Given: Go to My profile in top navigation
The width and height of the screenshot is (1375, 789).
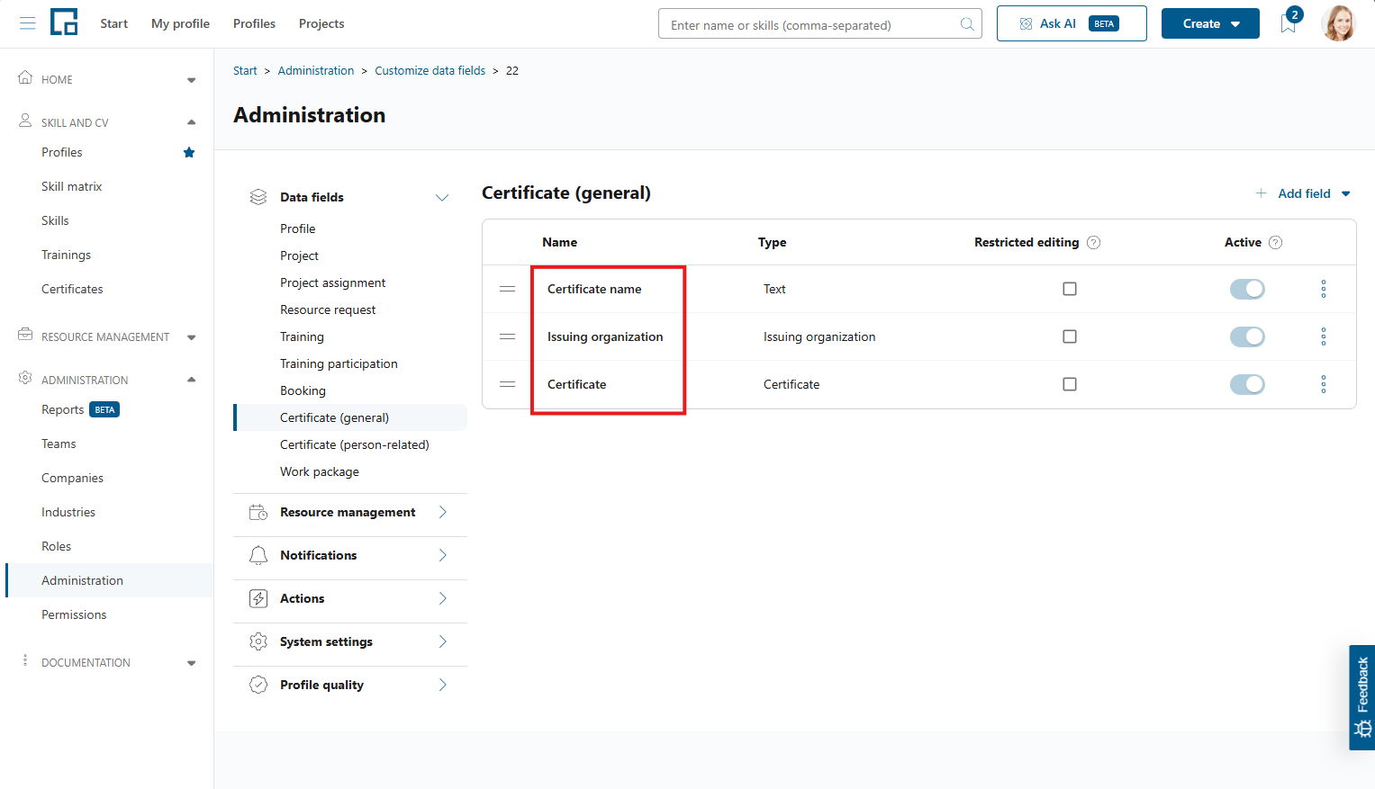Looking at the screenshot, I should coord(180,23).
